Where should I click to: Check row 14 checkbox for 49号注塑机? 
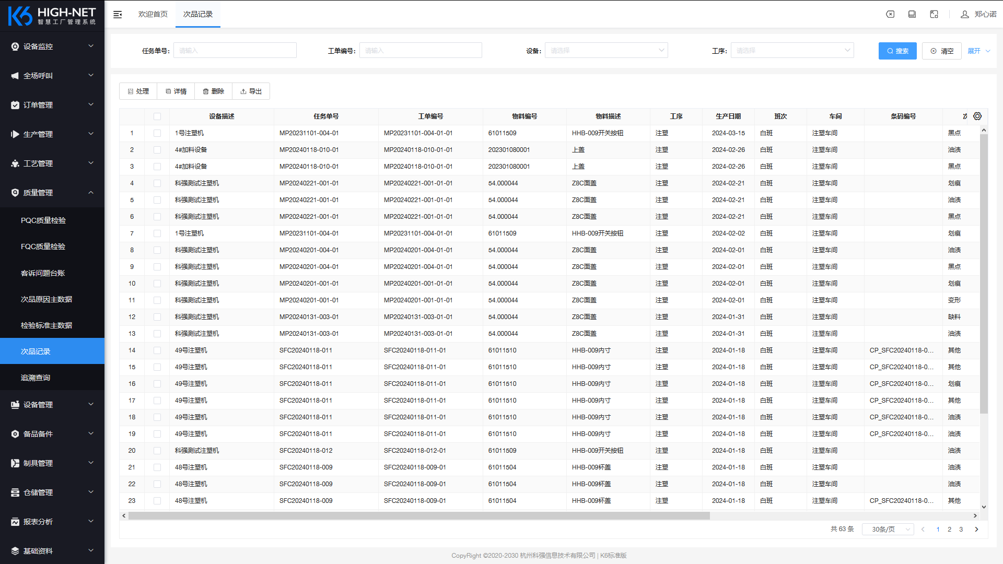(x=157, y=350)
